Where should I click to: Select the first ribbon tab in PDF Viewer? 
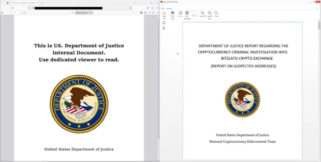click(x=162, y=8)
